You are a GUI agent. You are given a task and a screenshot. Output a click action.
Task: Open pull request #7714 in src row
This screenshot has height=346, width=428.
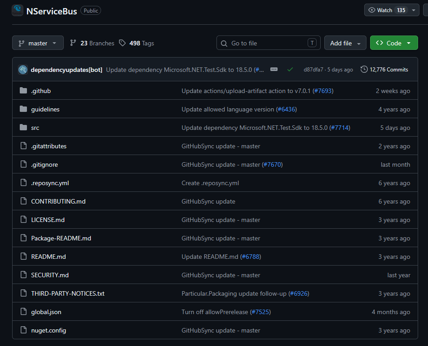(x=340, y=128)
